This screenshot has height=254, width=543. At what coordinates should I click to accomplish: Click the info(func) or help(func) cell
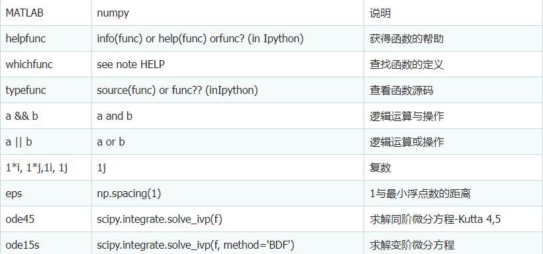[228, 38]
